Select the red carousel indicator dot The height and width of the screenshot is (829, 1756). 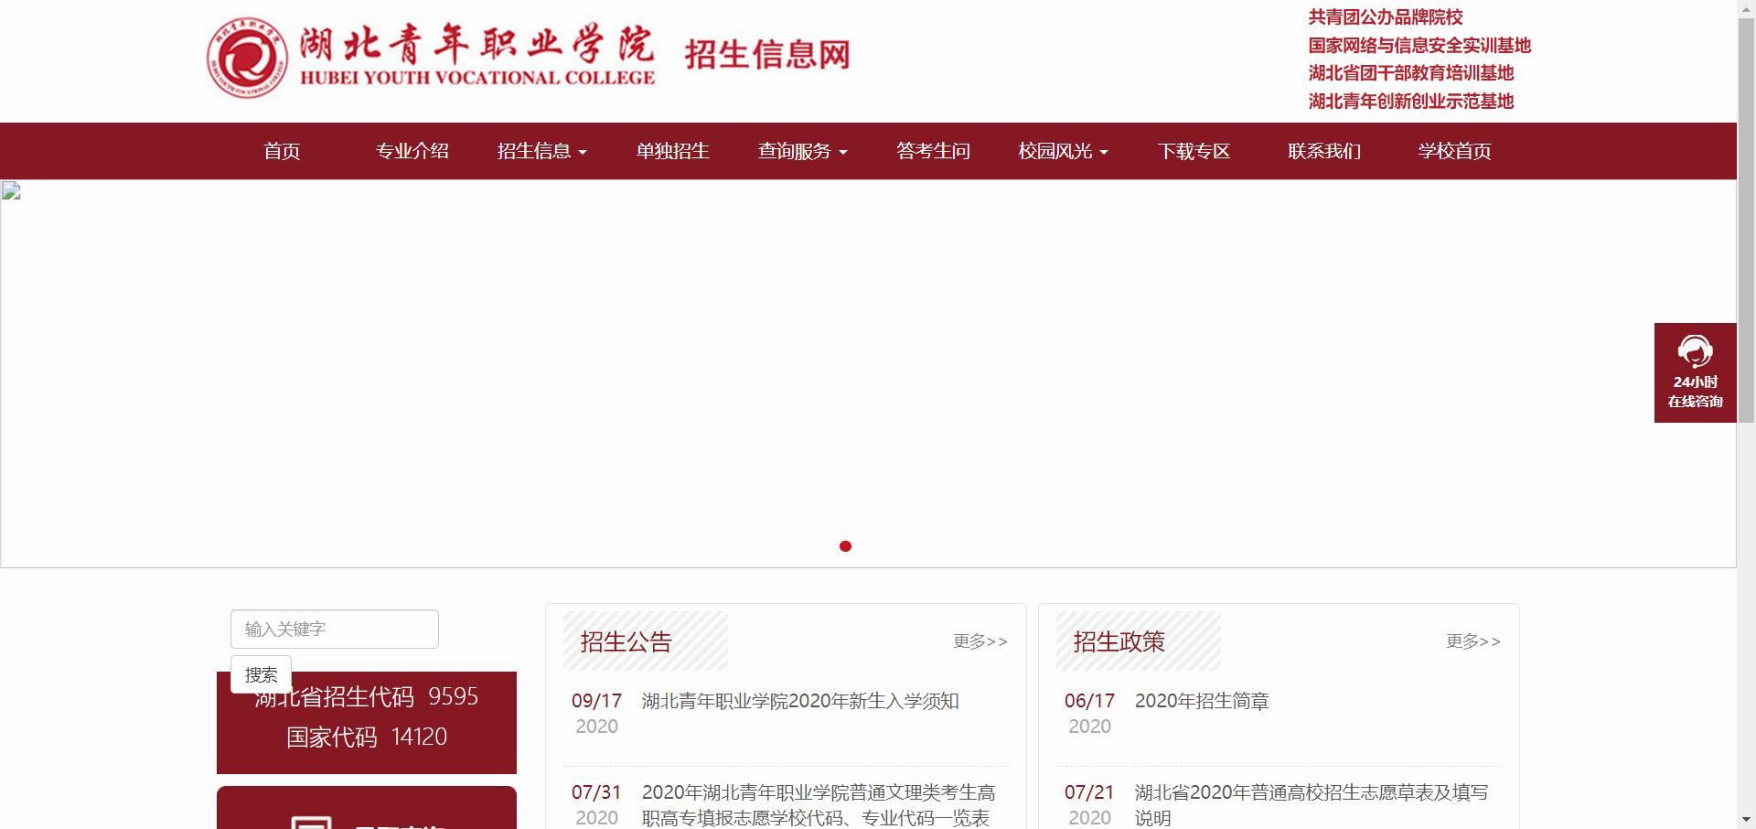(x=846, y=546)
